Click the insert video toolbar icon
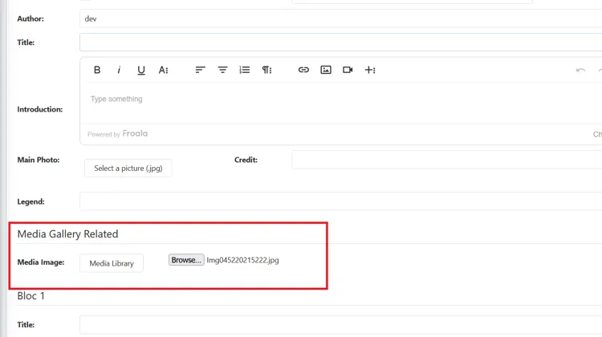This screenshot has height=337, width=602. click(348, 71)
